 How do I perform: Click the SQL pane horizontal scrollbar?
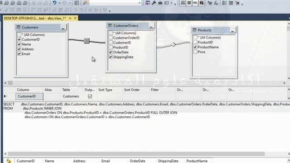(x=136, y=154)
